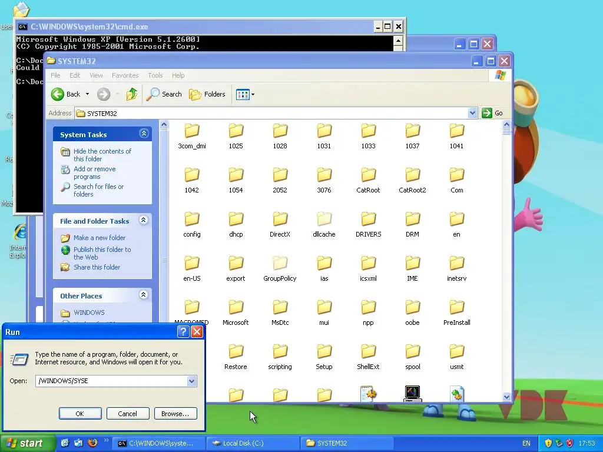
Task: Switch to Local Disk (C:) taskbar button
Action: tap(253, 443)
